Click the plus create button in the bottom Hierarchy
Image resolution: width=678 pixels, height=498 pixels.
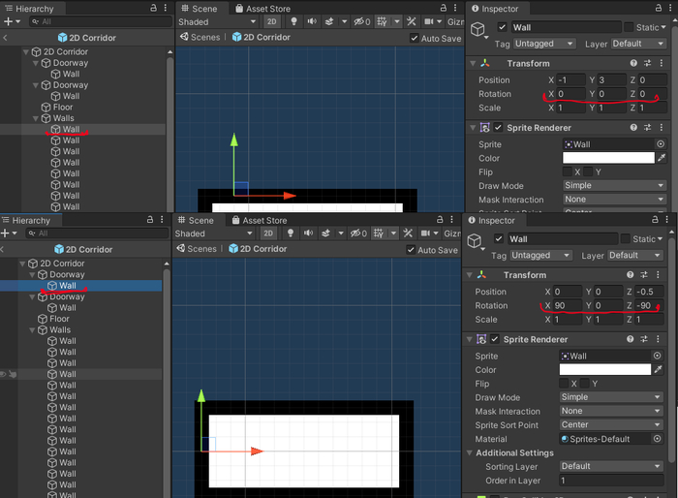click(6, 233)
